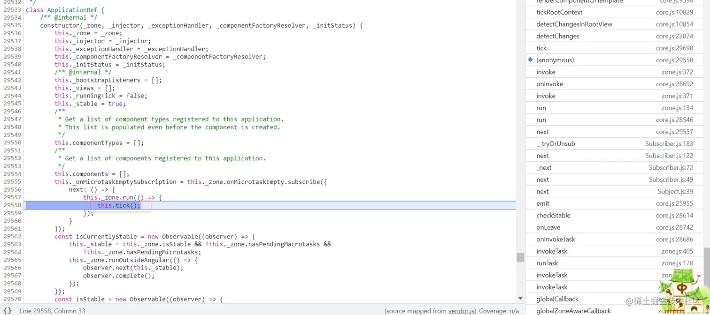This screenshot has height=315, width=710.
Task: Set breakpoint on gutter line 29545
Action: coord(12,104)
